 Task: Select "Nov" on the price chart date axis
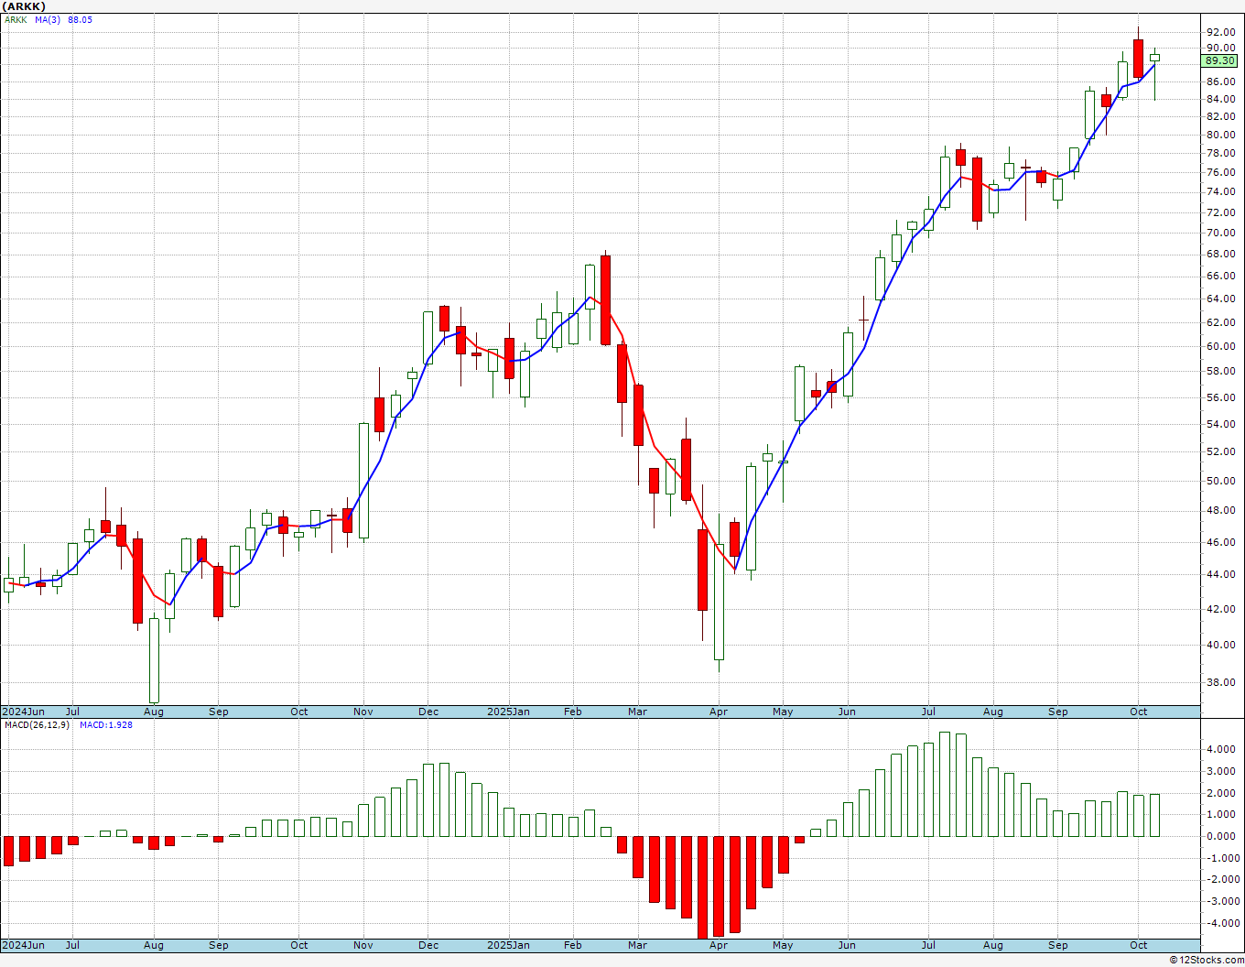pyautogui.click(x=363, y=712)
